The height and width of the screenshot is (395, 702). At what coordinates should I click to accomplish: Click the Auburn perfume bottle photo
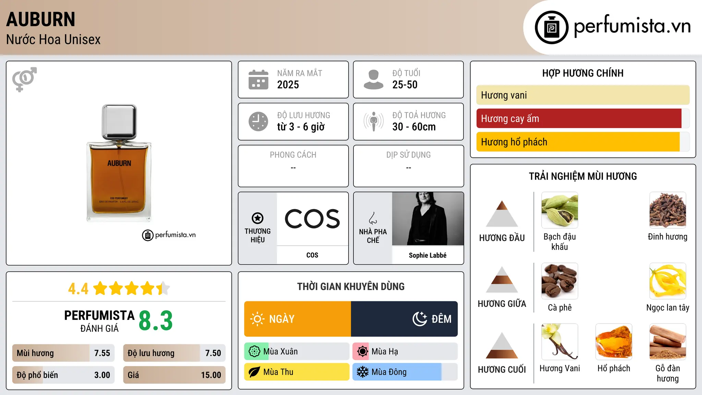(119, 163)
